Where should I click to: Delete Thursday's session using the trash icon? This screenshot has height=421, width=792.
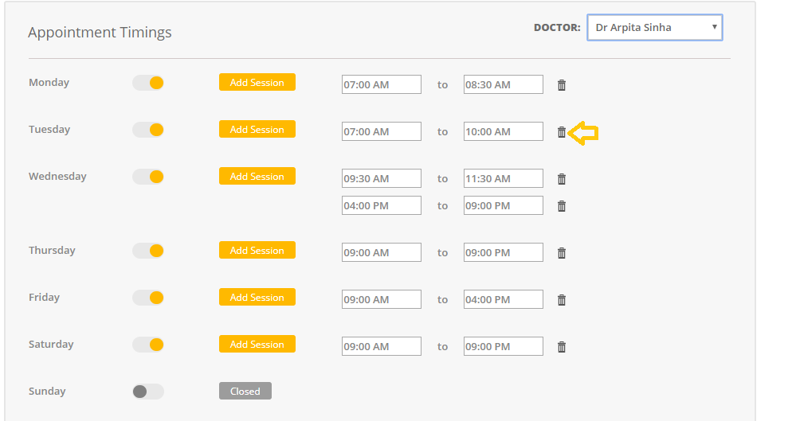(x=561, y=253)
